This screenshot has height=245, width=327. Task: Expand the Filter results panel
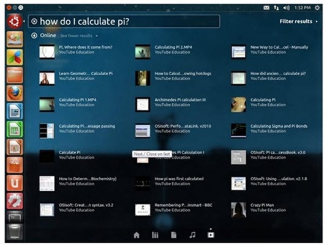(299, 21)
